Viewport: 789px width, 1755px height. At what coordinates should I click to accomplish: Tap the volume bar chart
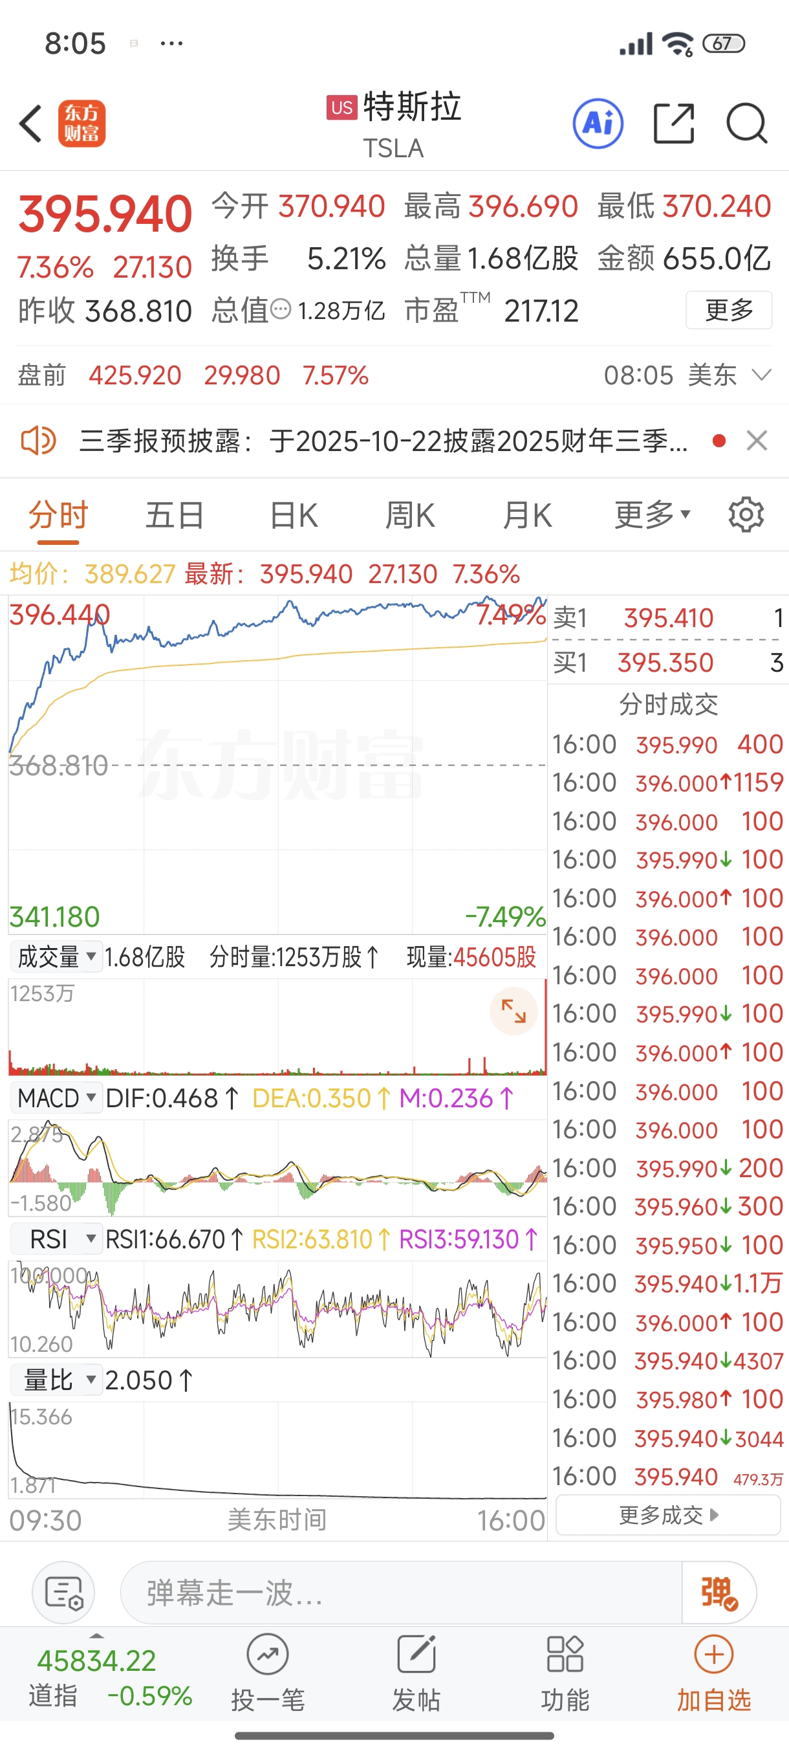(277, 1028)
